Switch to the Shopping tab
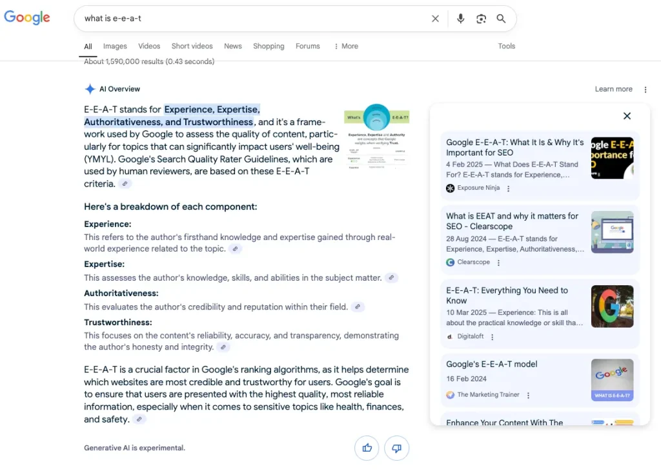The height and width of the screenshot is (471, 661). pos(269,46)
